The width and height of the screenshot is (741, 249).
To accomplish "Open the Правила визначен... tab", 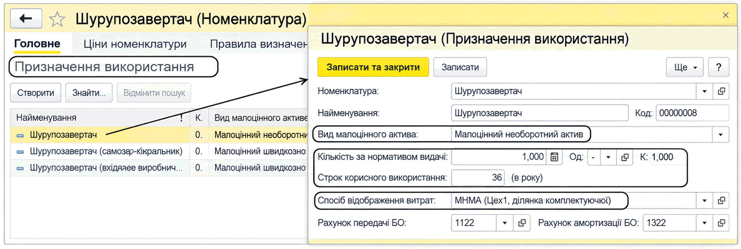I will point(259,44).
